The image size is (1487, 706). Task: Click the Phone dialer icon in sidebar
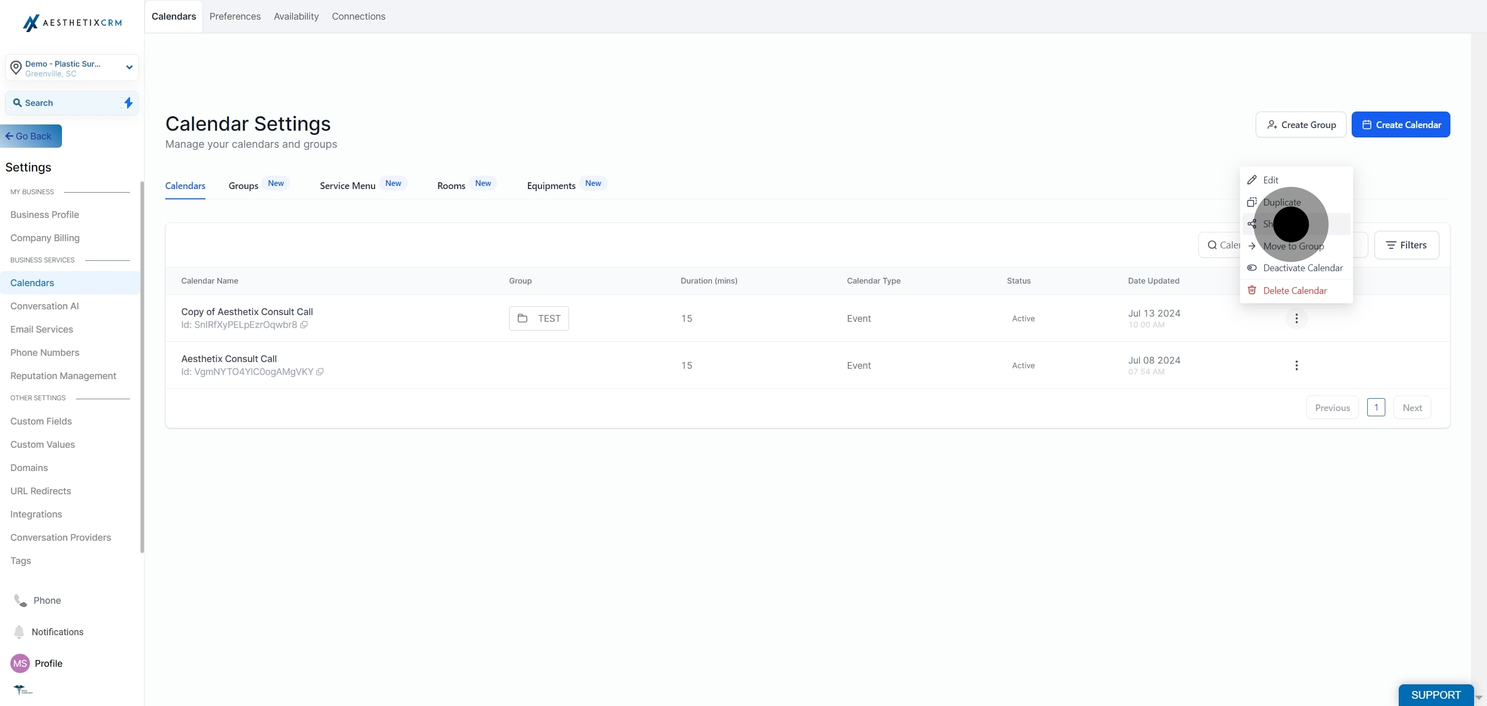click(x=20, y=600)
